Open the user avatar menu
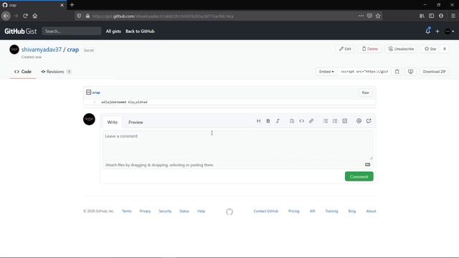 click(450, 32)
